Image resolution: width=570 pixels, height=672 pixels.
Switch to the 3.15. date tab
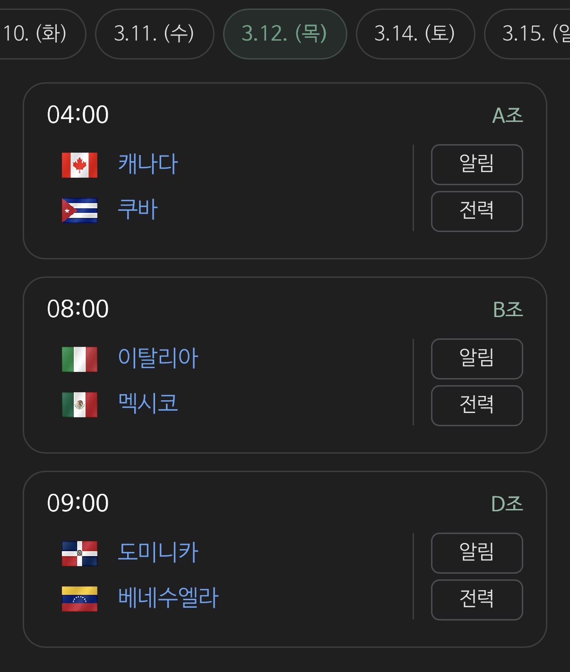click(x=527, y=34)
